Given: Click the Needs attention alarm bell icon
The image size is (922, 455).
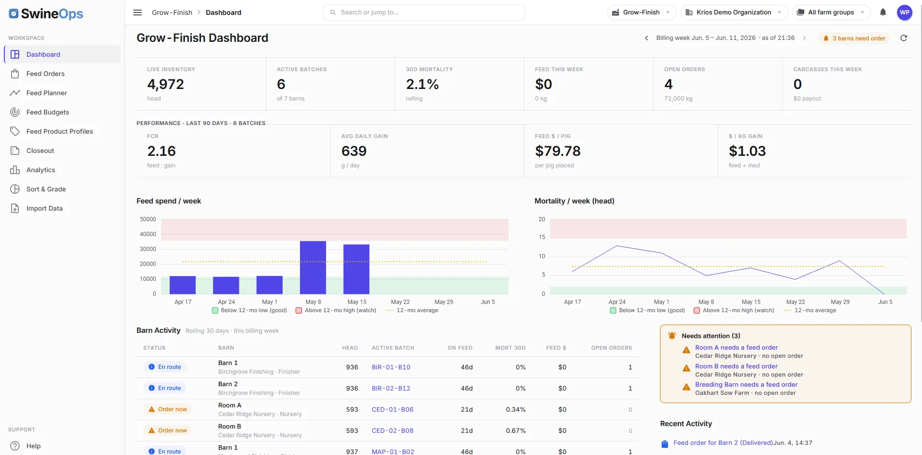Looking at the screenshot, I should [x=672, y=336].
